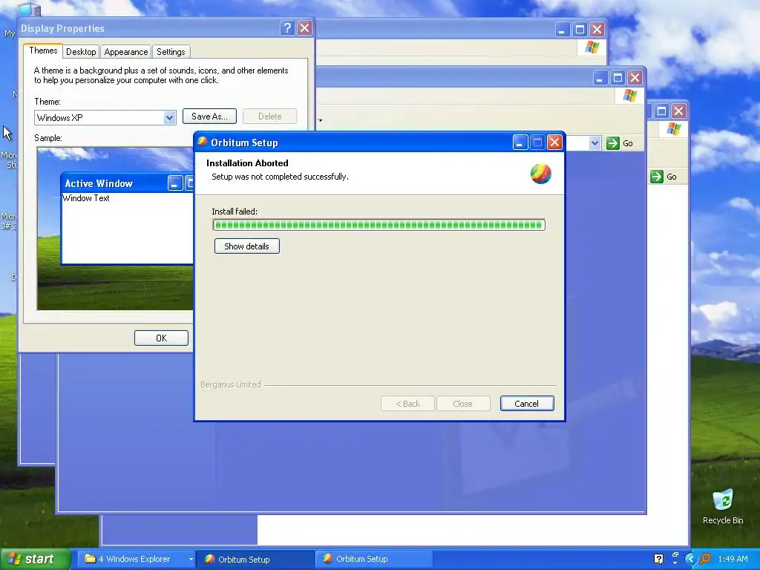This screenshot has height=570, width=760.
Task: Click the Cancel button in Orbitum Setup
Action: 526,404
